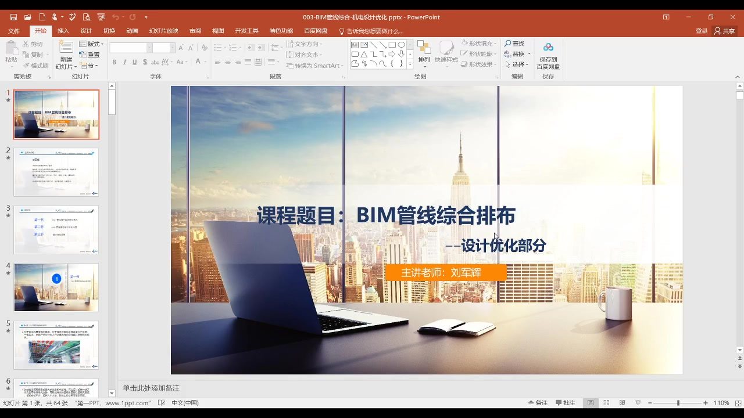Toggle Italic formatting
744x418 pixels.
(x=124, y=62)
